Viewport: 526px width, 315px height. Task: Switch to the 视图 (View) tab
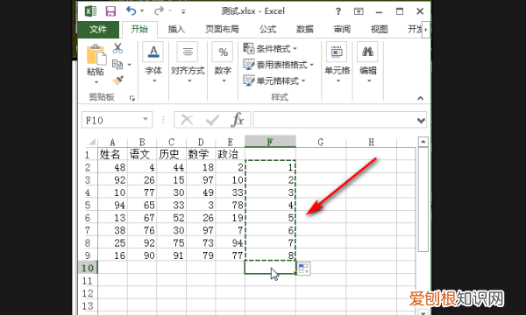[x=379, y=30]
